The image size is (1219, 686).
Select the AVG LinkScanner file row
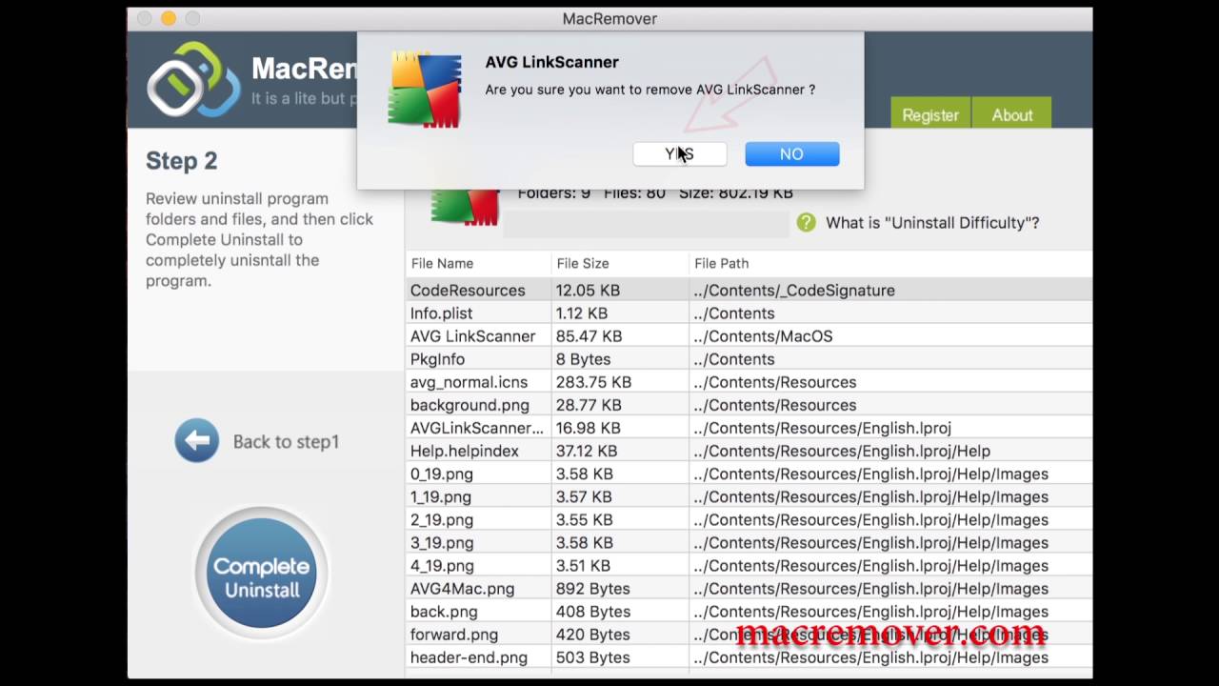point(749,336)
